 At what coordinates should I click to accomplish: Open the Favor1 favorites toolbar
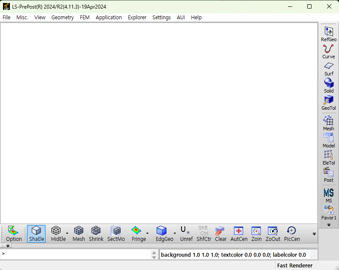tap(329, 213)
